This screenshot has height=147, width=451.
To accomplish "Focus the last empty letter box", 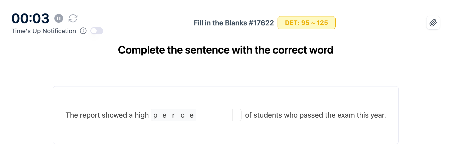I will tap(237, 115).
